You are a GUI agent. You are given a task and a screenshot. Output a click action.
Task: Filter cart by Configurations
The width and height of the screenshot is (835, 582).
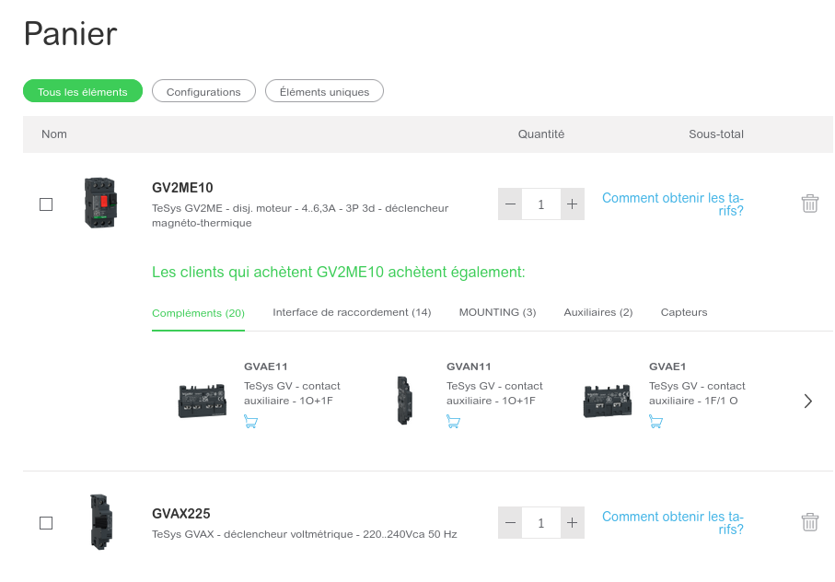pyautogui.click(x=203, y=91)
